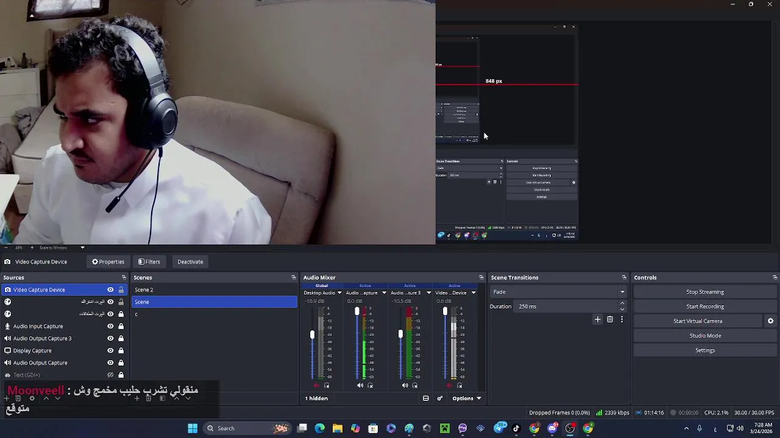Screen dimensions: 780x438
Task: Click Start Recording
Action: point(705,307)
